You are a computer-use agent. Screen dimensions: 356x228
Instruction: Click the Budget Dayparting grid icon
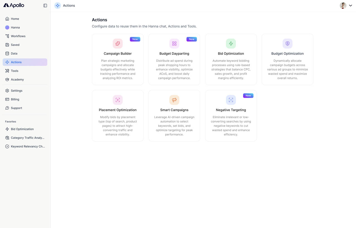(x=174, y=44)
